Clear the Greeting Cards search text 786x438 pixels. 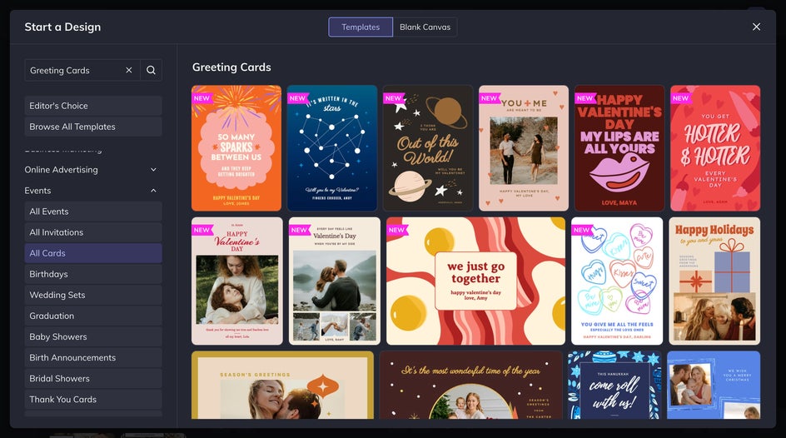(x=129, y=70)
